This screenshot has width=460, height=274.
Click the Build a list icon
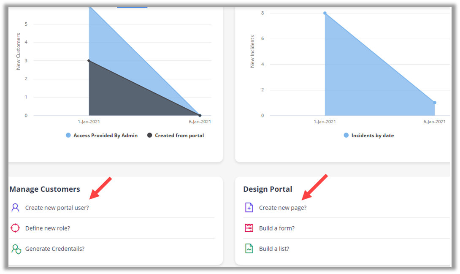(249, 249)
